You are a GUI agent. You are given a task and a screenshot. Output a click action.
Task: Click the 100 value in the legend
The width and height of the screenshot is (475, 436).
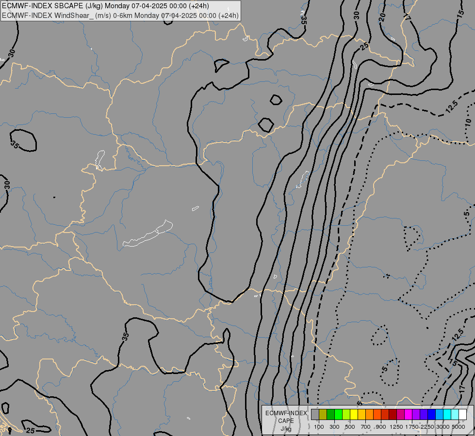[x=319, y=427]
